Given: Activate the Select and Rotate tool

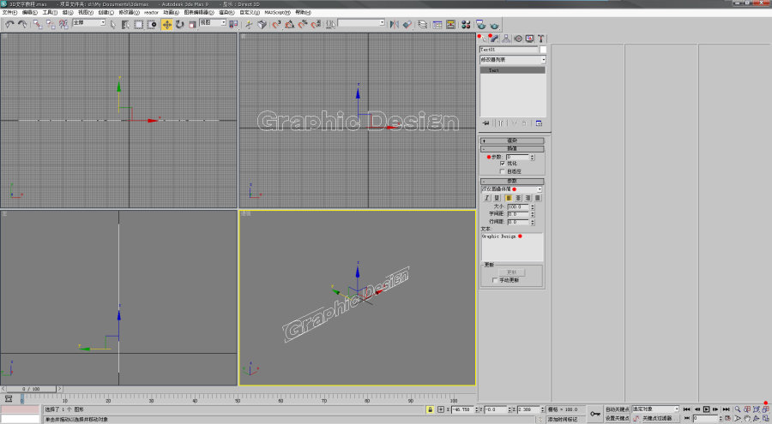Looking at the screenshot, I should coord(180,25).
